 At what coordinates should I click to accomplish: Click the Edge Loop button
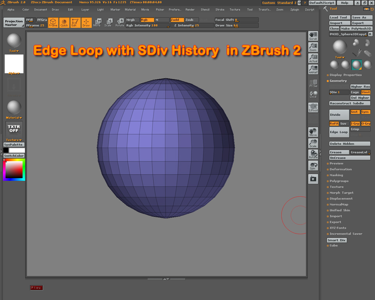pyautogui.click(x=339, y=132)
